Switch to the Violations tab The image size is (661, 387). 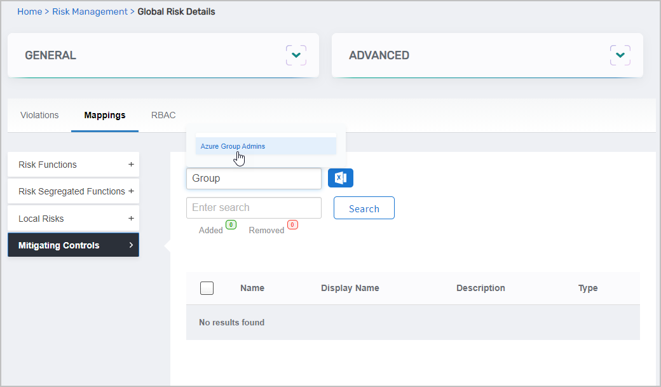tap(39, 115)
